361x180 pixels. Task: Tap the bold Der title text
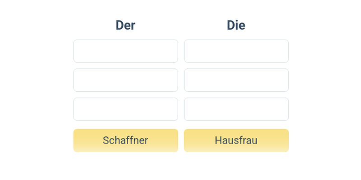point(125,25)
